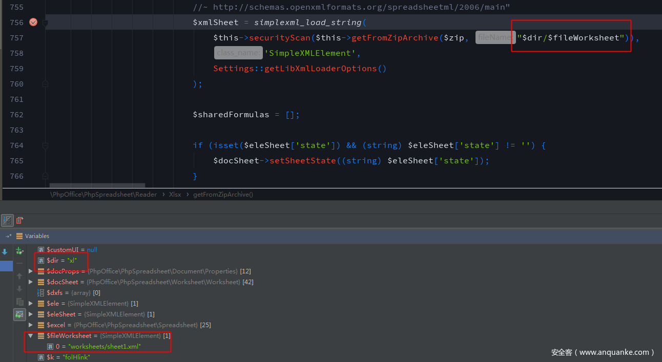The width and height of the screenshot is (662, 362).
Task: Expand the $eleSheet variable node
Action: 31,314
